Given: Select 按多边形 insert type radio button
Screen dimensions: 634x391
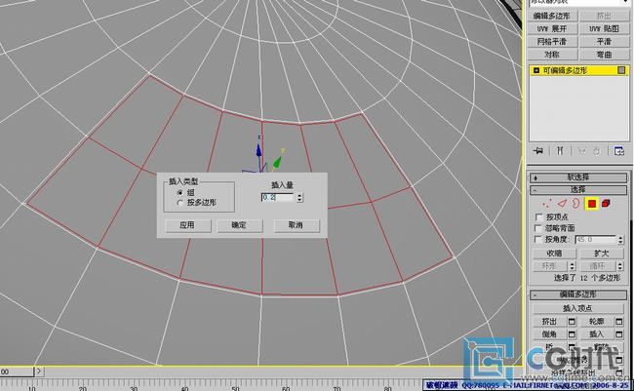Looking at the screenshot, I should [x=179, y=203].
